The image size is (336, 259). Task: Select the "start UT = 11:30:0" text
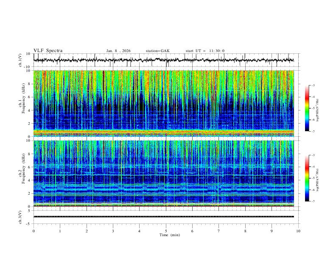[205, 51]
